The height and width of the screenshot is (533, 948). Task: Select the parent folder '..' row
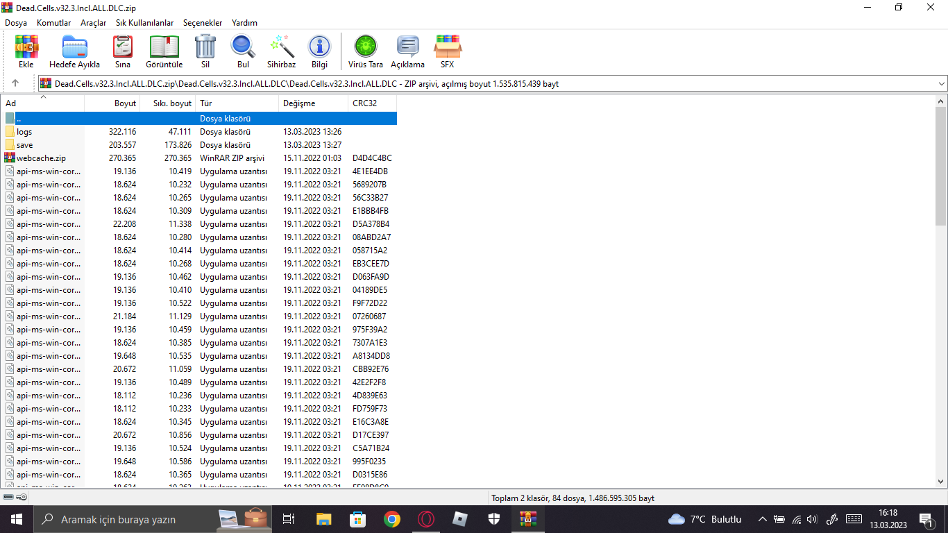(200, 119)
